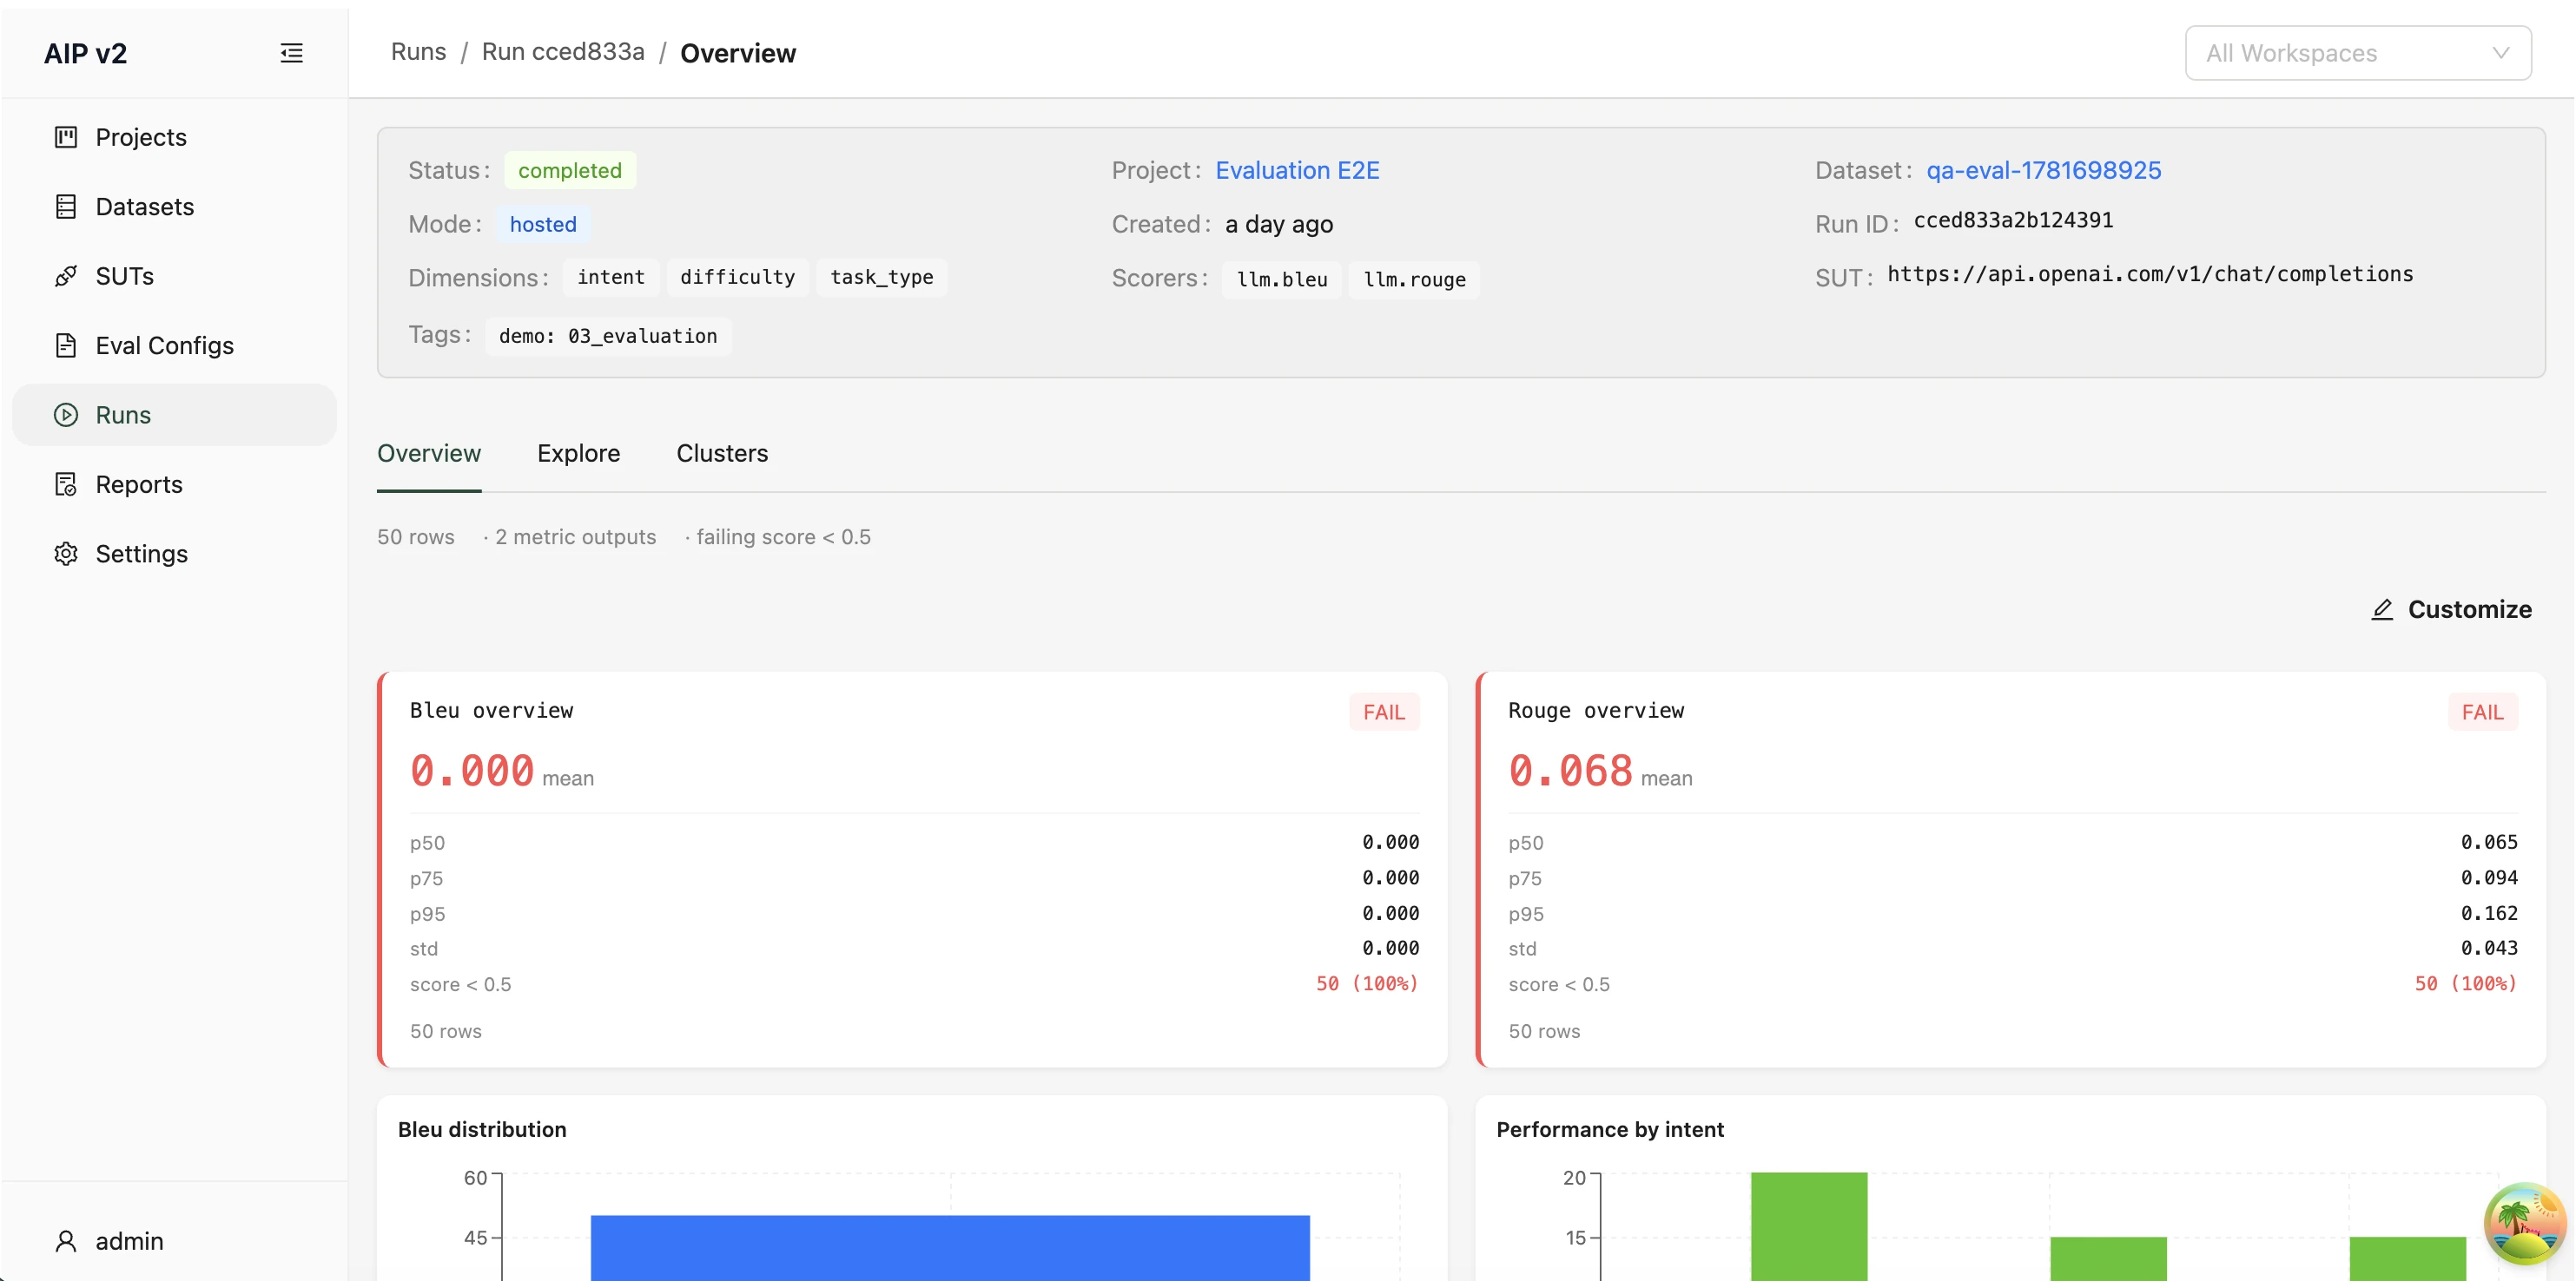Click the admin account label
2576x1281 pixels.
tap(129, 1241)
